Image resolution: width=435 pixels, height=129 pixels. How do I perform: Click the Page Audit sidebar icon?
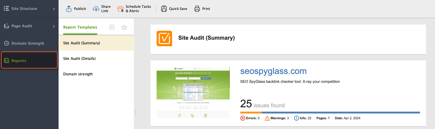point(7,26)
